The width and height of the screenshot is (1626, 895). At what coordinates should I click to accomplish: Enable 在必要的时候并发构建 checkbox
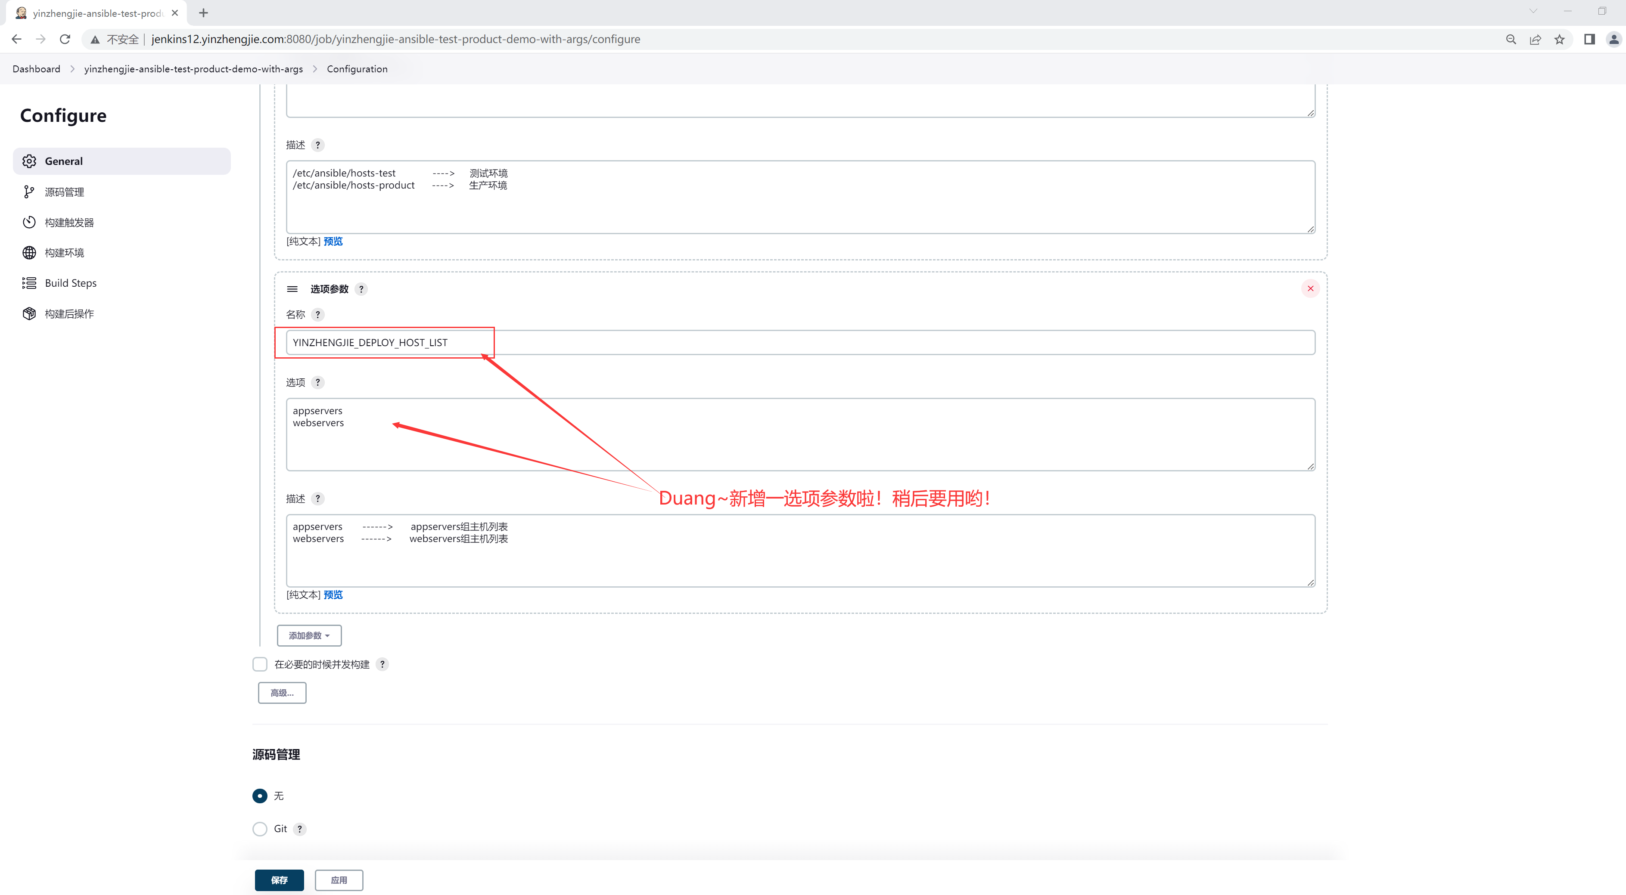coord(259,664)
